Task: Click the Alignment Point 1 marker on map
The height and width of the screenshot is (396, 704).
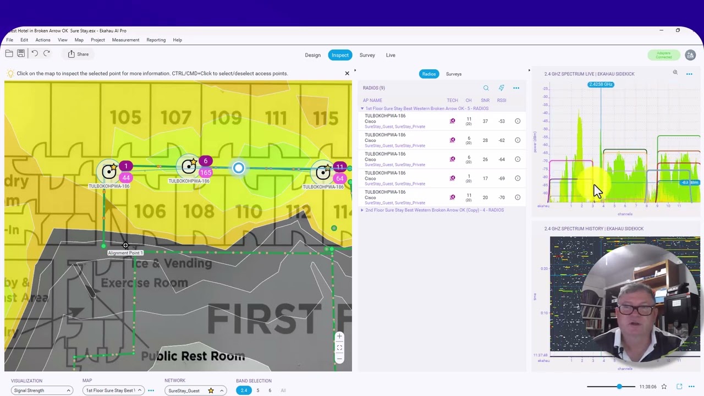Action: [125, 245]
